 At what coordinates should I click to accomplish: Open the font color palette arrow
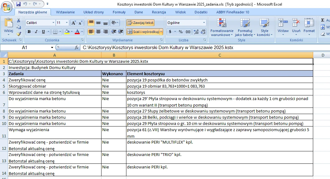point(82,32)
